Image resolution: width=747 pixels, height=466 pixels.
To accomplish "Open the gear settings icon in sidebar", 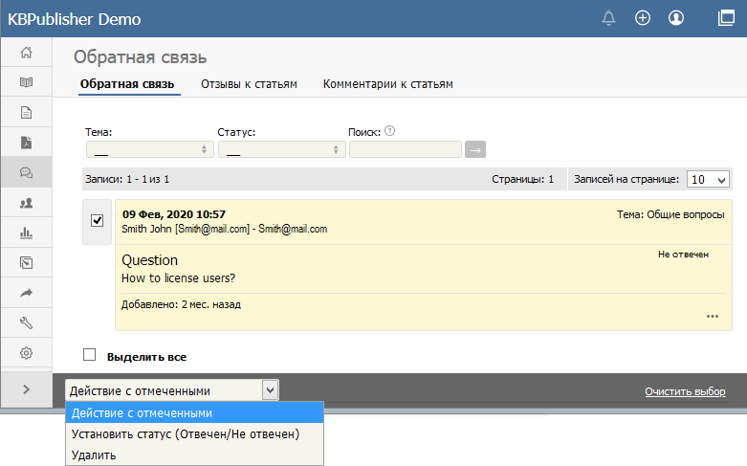I will pyautogui.click(x=26, y=352).
